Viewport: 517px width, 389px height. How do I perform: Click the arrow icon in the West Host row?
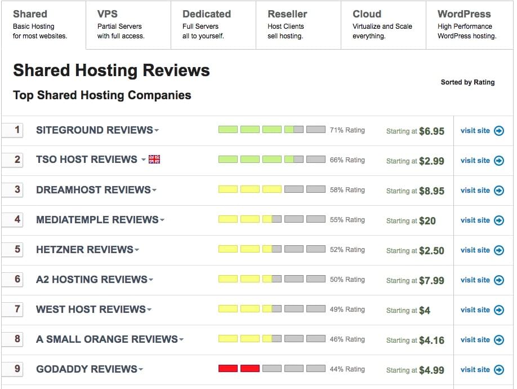click(x=498, y=310)
